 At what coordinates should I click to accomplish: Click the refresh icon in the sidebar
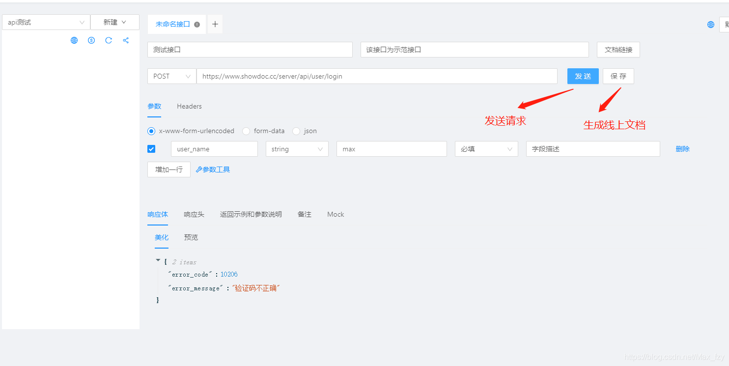point(108,40)
